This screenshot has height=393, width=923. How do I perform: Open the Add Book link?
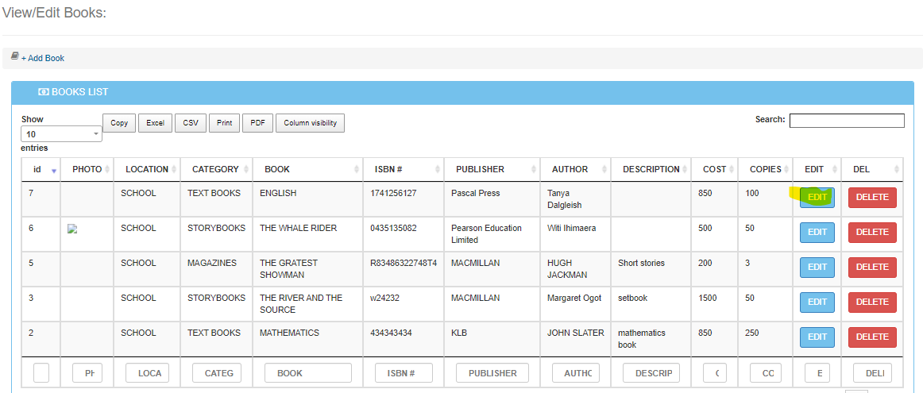coord(43,58)
